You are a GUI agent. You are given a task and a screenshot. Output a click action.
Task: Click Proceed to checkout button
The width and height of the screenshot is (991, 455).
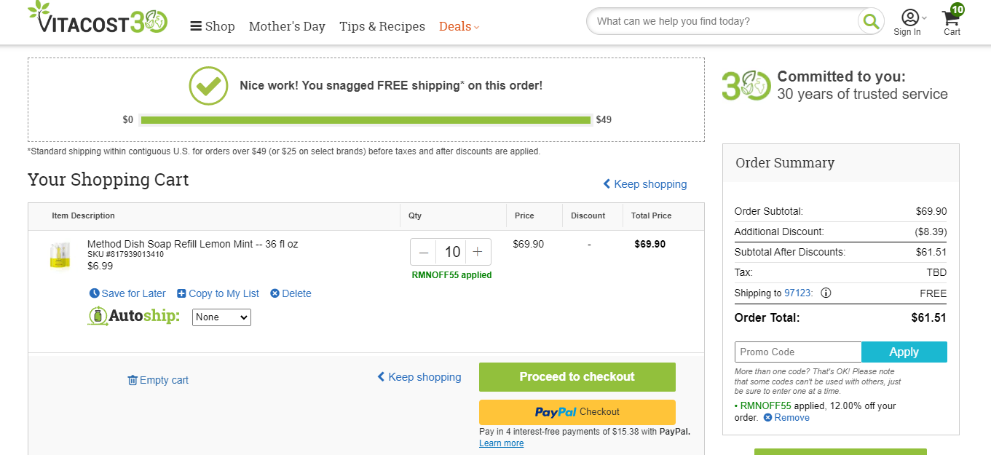coord(577,377)
